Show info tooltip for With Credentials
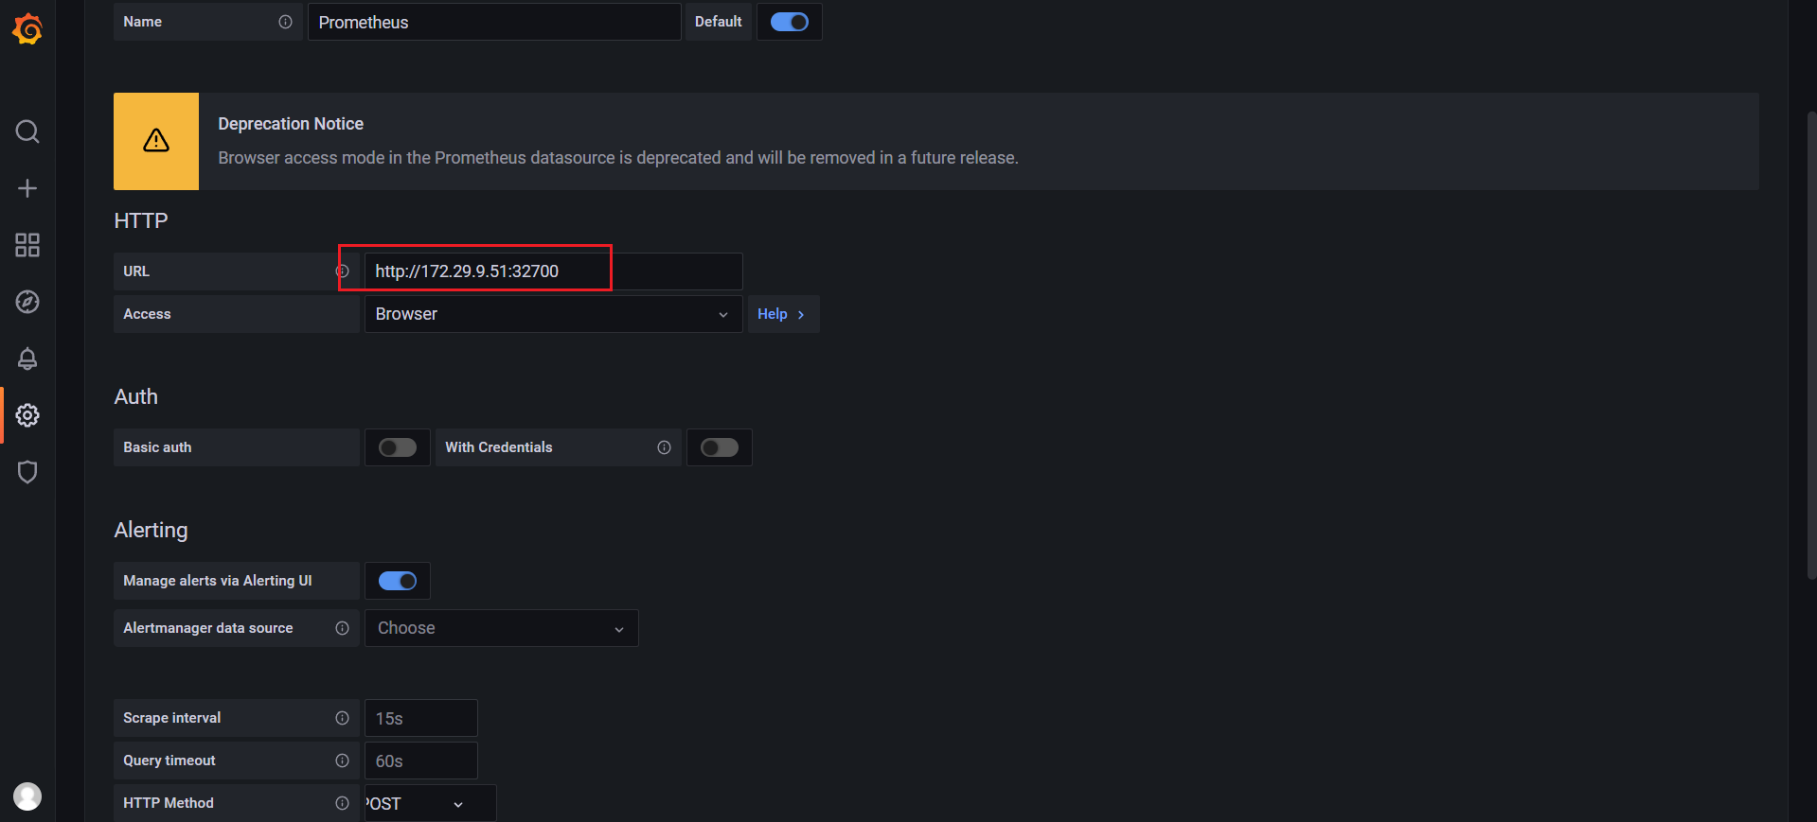The width and height of the screenshot is (1817, 822). click(x=664, y=447)
